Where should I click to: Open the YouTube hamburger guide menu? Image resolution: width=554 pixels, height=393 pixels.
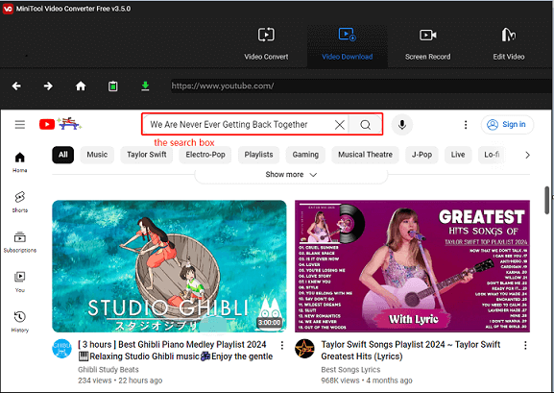point(20,125)
